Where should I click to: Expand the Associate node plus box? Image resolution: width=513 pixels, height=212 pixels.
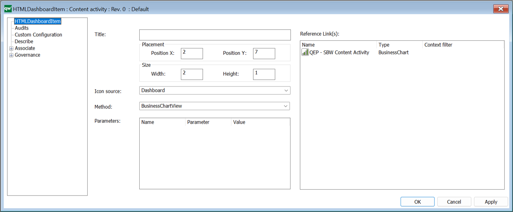coord(11,48)
